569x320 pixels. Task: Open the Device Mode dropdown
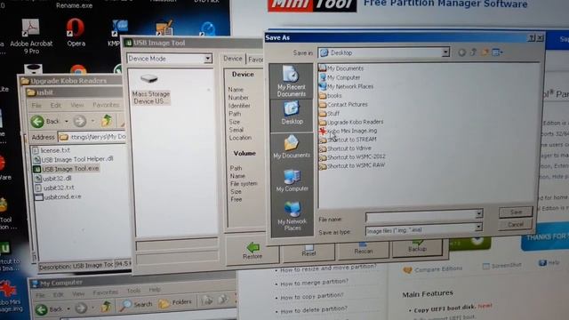[208, 59]
